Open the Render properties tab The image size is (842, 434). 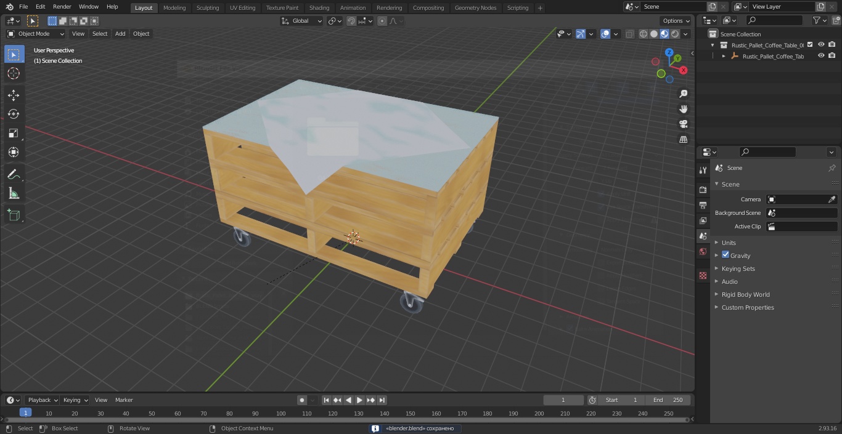(x=703, y=190)
